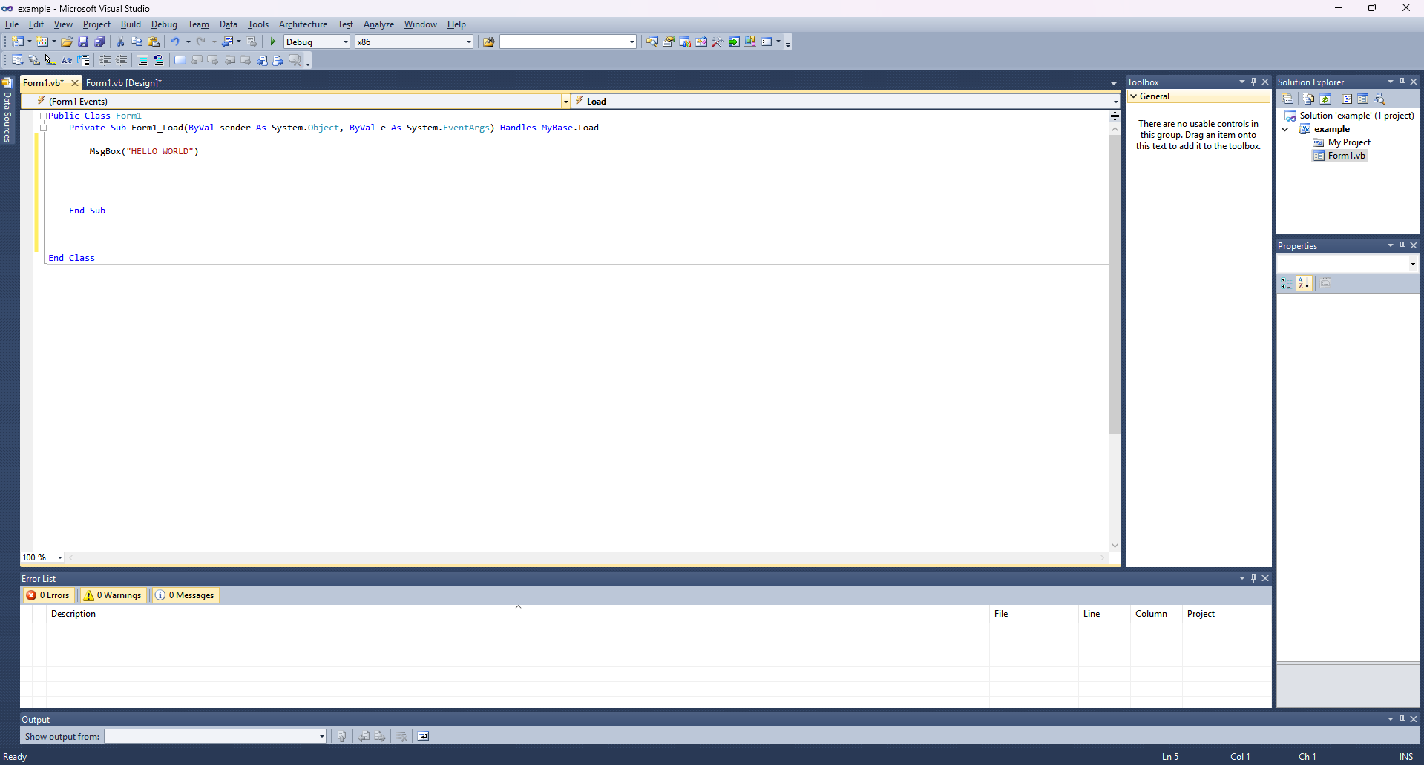Select Form1.vb in Solution Explorer
1424x765 pixels.
[x=1346, y=156]
